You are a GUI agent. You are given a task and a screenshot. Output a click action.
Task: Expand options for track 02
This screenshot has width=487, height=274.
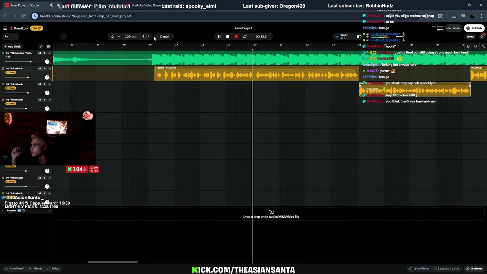[49, 68]
